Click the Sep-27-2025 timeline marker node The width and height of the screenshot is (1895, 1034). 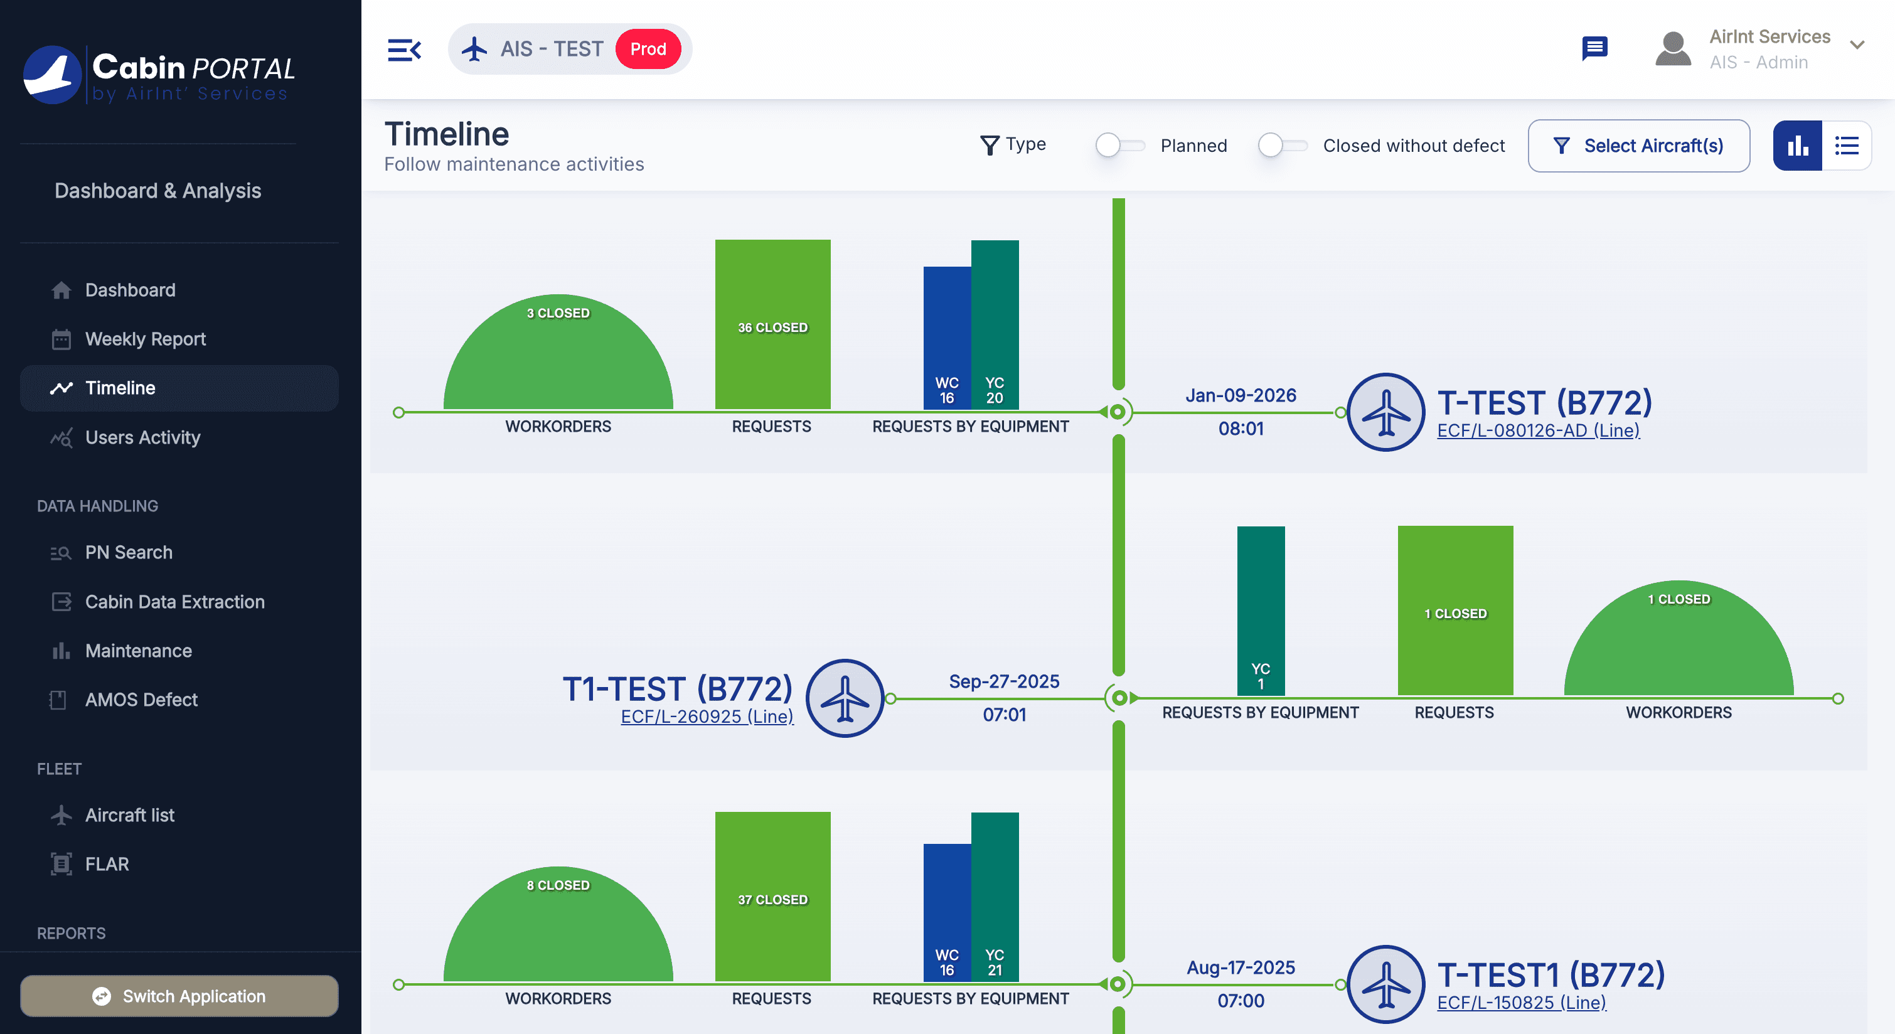click(1118, 698)
